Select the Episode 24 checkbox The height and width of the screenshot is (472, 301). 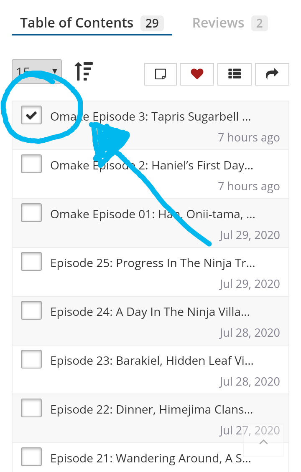(x=31, y=310)
